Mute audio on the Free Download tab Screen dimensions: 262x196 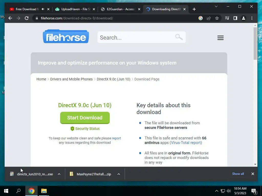pos(43,9)
